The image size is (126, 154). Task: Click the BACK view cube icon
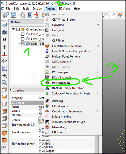4,140
